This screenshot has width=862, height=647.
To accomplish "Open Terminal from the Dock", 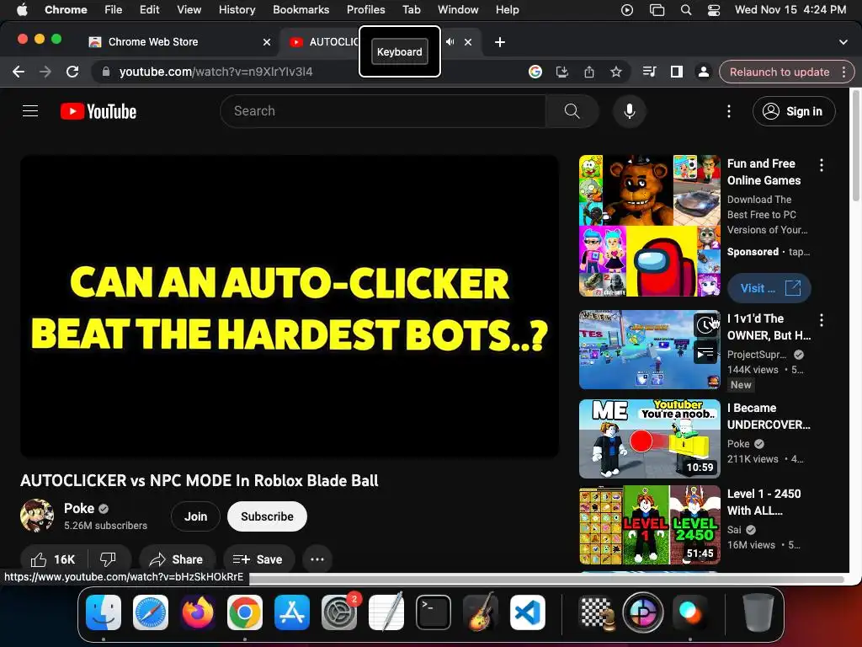I will (434, 612).
